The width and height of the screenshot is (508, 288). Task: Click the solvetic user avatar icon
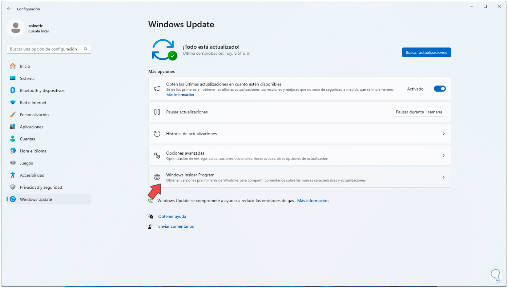point(16,28)
